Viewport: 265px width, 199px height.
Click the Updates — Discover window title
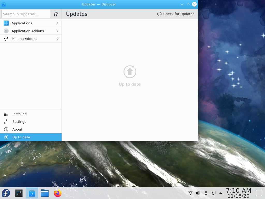point(99,4)
